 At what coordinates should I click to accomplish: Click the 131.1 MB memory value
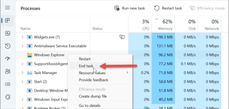[165, 46]
